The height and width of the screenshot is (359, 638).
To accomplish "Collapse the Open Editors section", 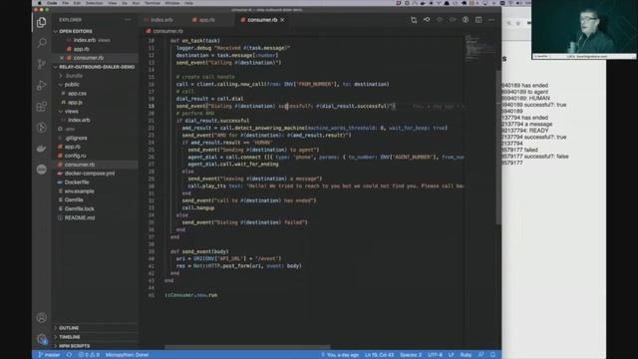I will (76, 31).
